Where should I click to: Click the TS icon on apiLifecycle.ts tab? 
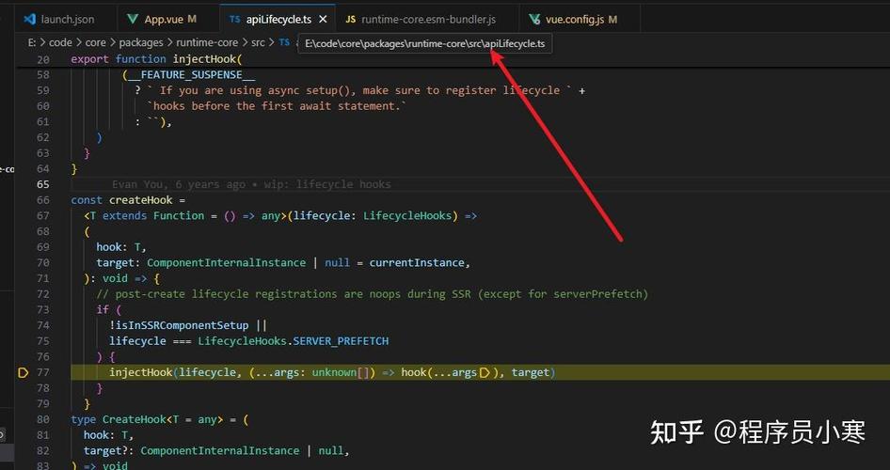click(234, 20)
